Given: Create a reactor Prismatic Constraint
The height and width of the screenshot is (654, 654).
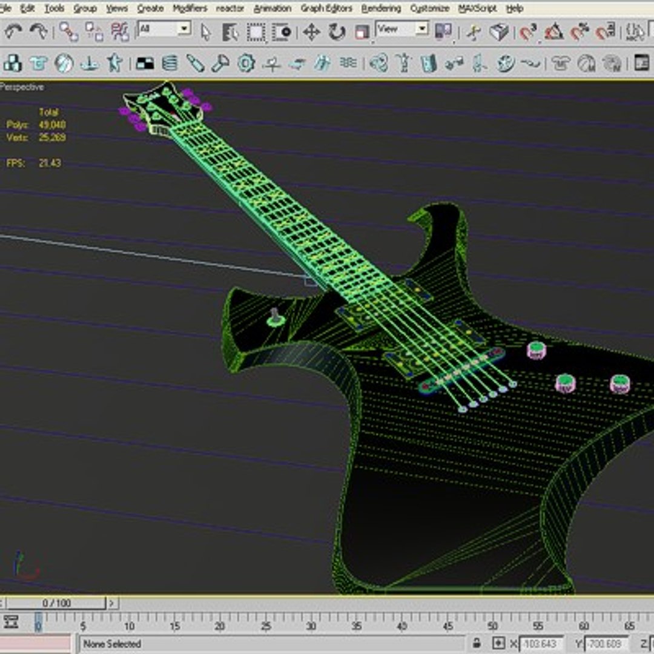Looking at the screenshot, I should 479,64.
